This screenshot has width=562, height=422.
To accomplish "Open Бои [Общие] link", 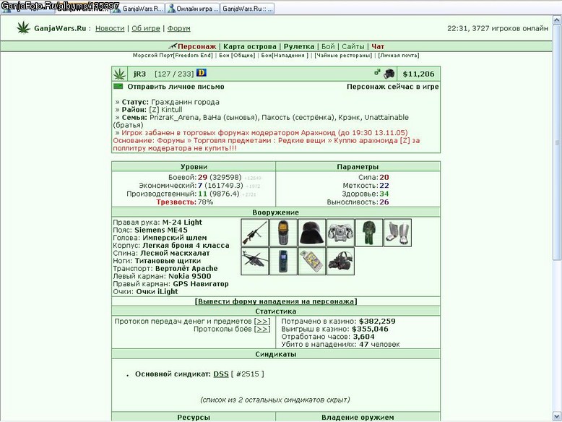I will [237, 55].
